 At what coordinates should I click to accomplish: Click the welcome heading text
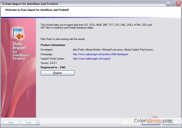coord(37,10)
